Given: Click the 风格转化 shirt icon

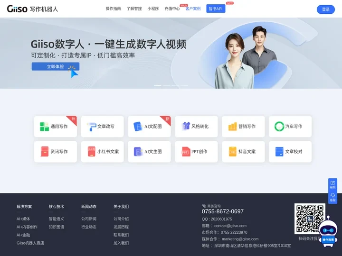Looking at the screenshot, I should coord(186,126).
